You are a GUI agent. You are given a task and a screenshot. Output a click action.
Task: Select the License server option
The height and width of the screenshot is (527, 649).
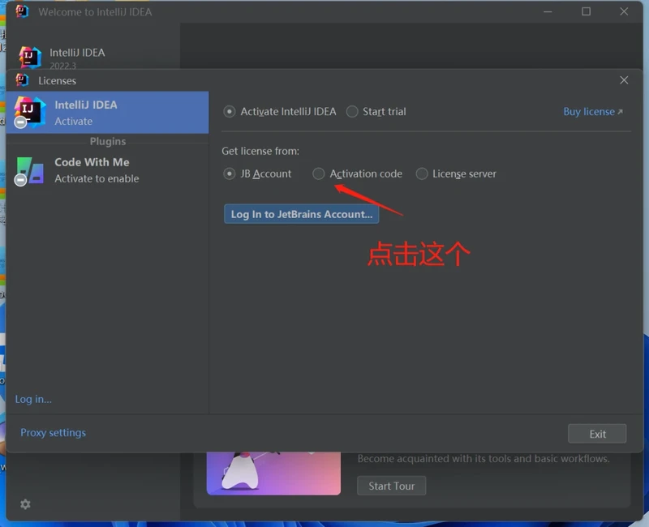(x=422, y=174)
